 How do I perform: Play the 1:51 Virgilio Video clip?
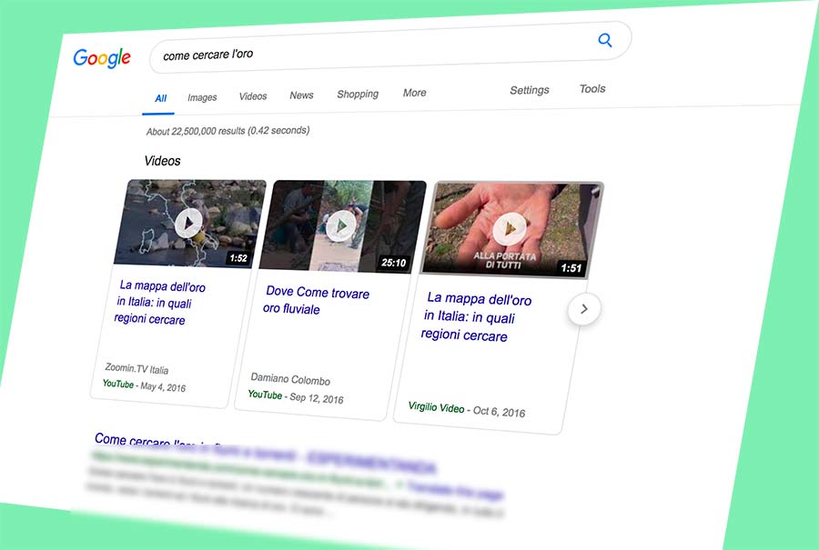[511, 230]
